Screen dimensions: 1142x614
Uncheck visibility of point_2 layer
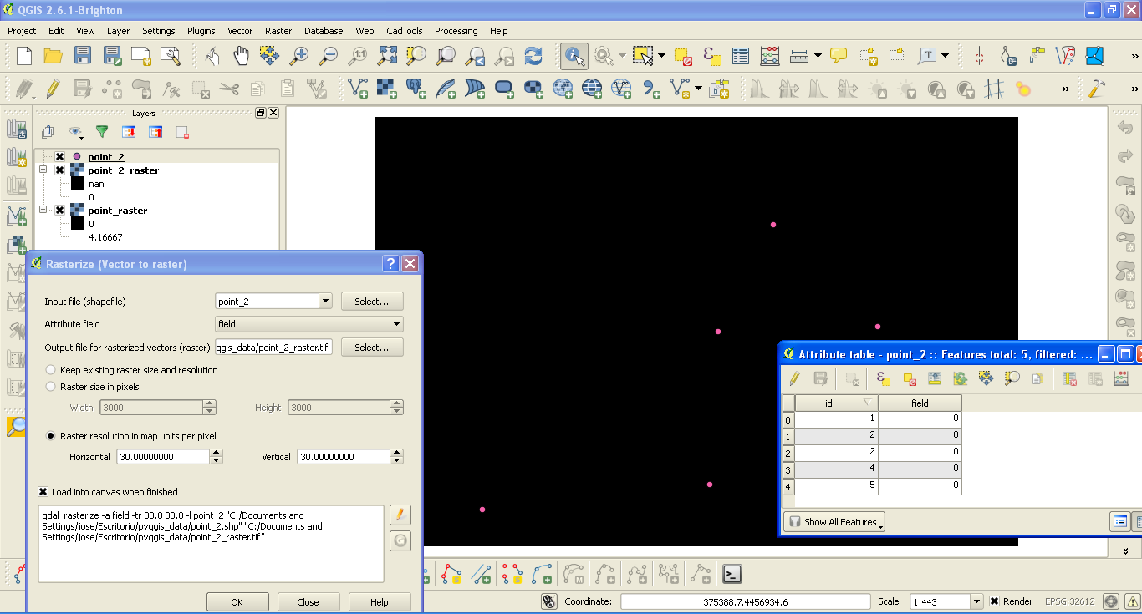click(59, 157)
